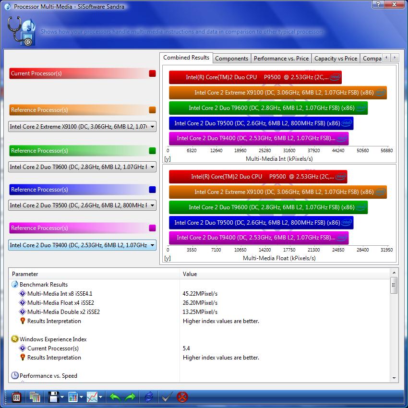Viewport: 408px width, 408px height.
Task: Click the results list scrollbar thumb
Action: point(394,285)
